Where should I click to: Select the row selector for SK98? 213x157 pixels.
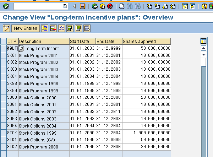click(4, 83)
